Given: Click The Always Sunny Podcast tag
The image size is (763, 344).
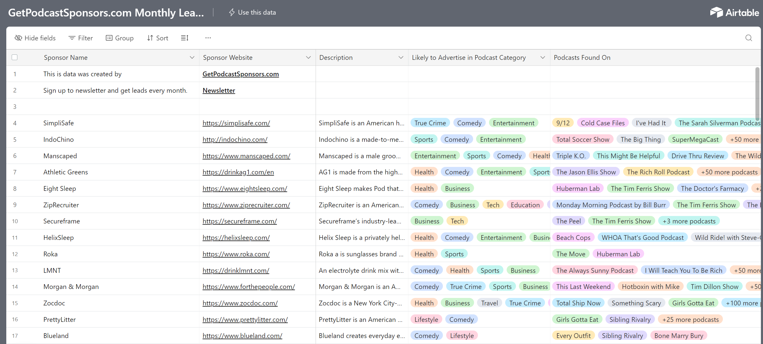Looking at the screenshot, I should [595, 270].
